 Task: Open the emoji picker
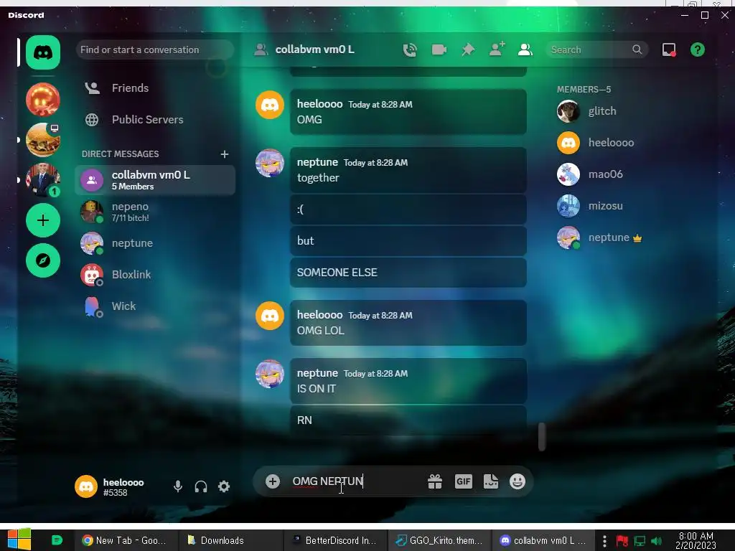518,481
